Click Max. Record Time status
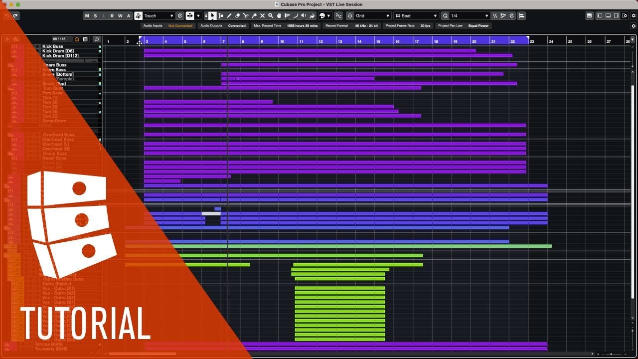Screen dimensions: 638x359 pyautogui.click(x=286, y=26)
